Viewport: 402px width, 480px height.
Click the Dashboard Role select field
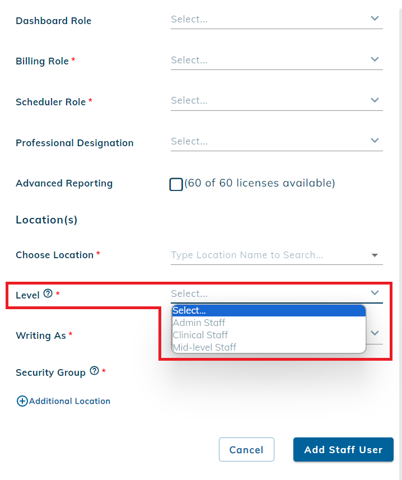pyautogui.click(x=269, y=20)
